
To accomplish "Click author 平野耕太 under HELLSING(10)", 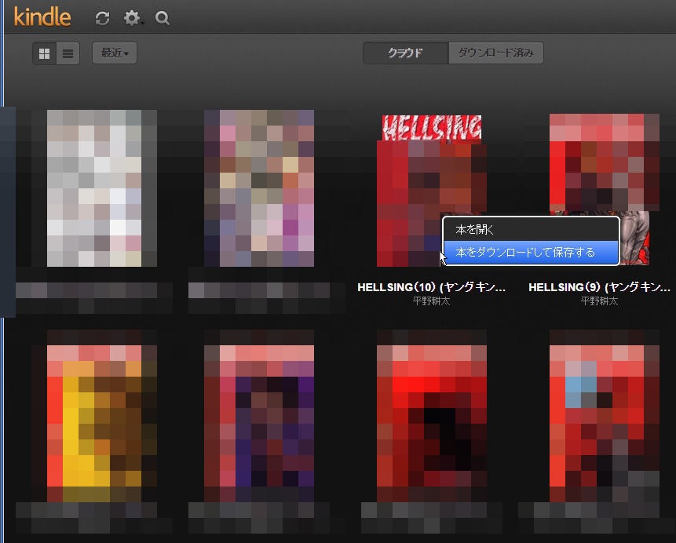I will tap(431, 301).
